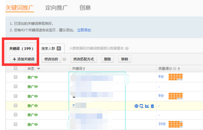203x130 pixels.
Task: Click the 删除 button
Action: (107, 59)
